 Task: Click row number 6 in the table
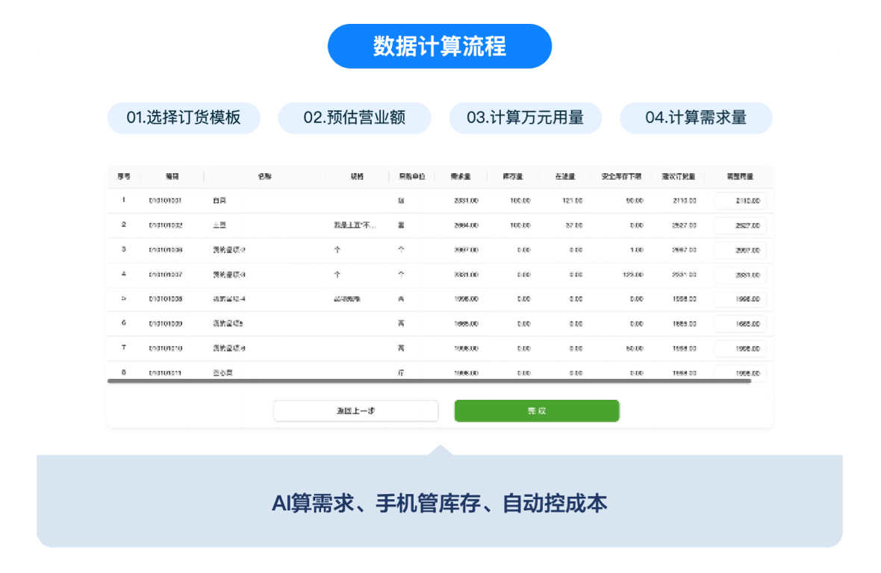pos(124,323)
